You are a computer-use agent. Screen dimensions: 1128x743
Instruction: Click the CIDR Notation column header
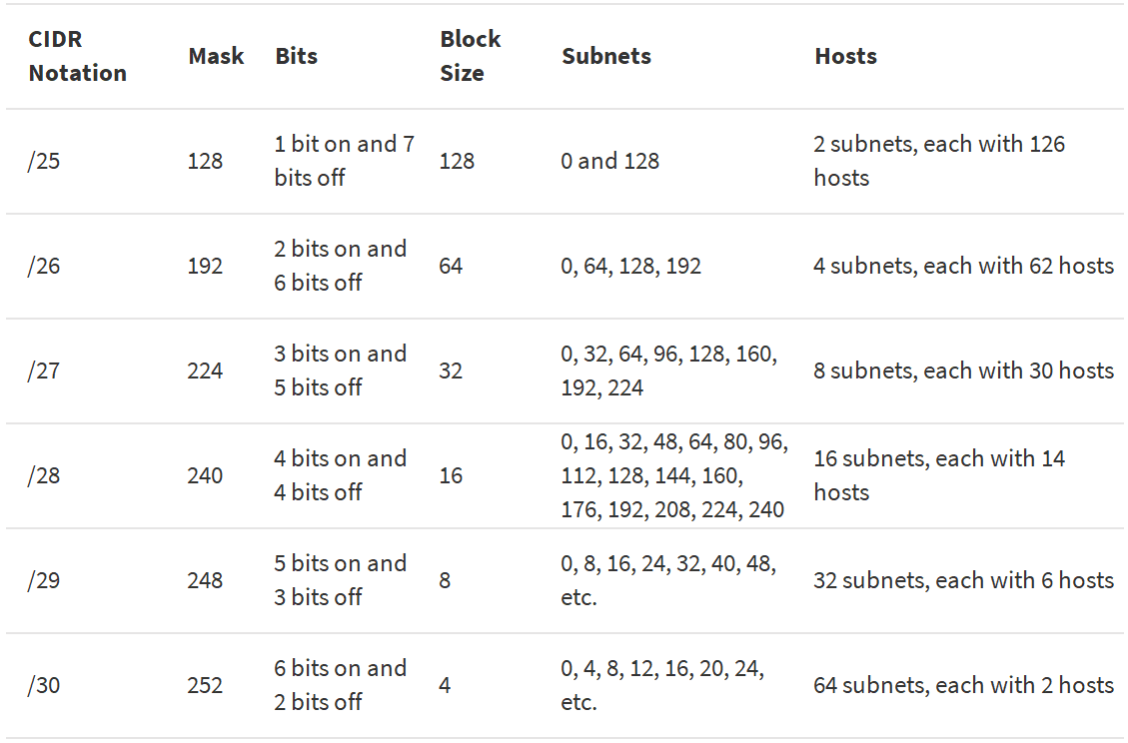point(78,56)
